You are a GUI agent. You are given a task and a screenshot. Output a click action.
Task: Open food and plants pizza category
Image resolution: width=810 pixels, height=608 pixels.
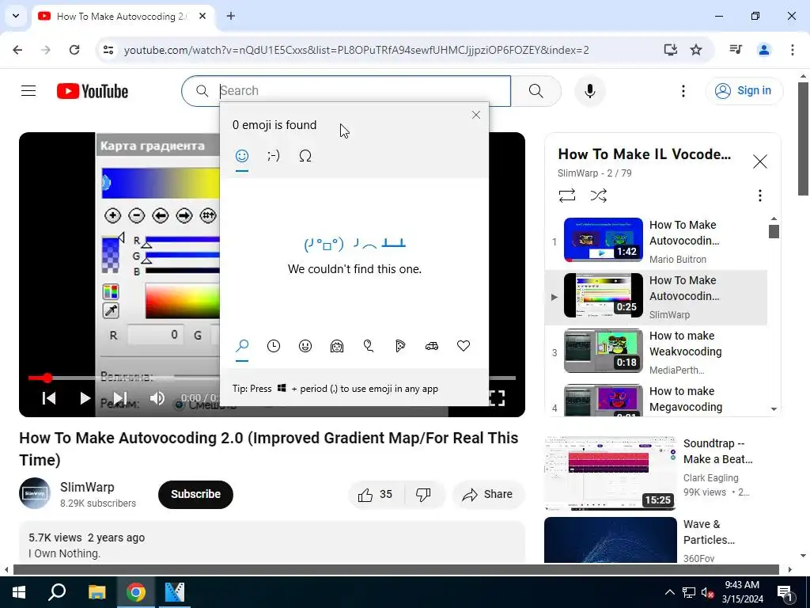click(x=400, y=346)
